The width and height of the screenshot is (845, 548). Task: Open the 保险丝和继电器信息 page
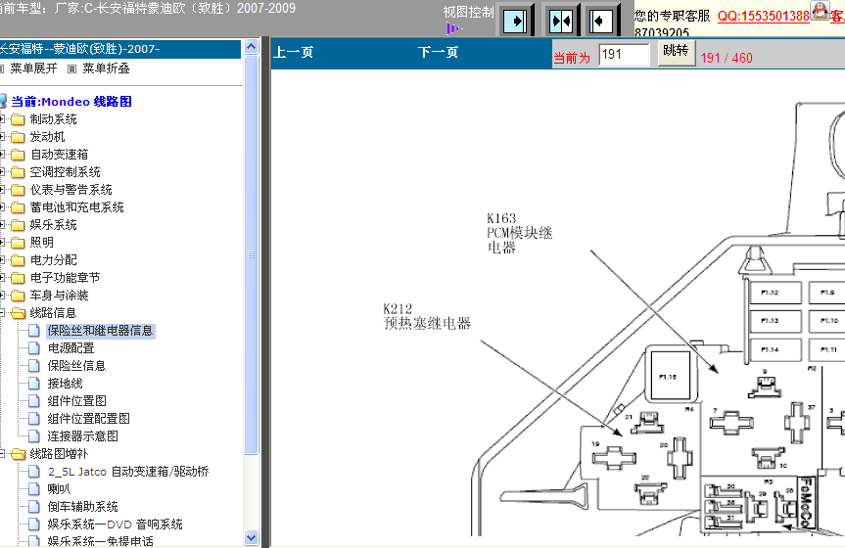click(100, 331)
